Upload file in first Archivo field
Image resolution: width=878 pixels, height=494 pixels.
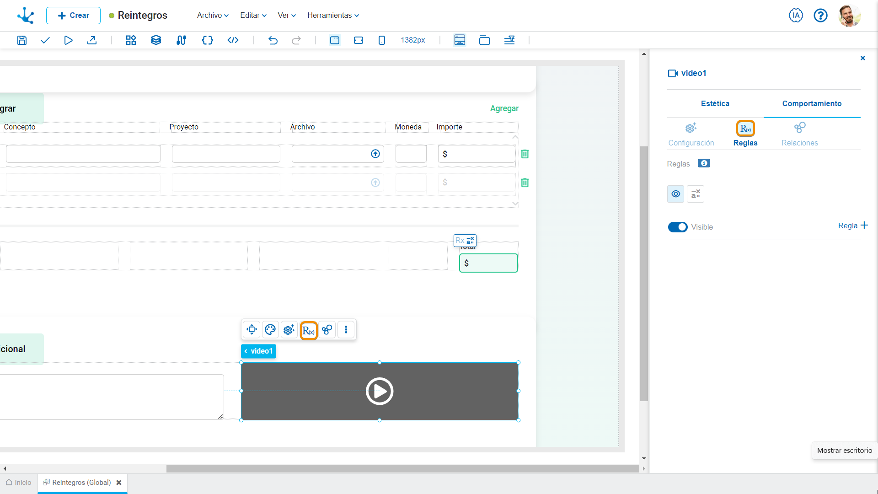coord(375,154)
